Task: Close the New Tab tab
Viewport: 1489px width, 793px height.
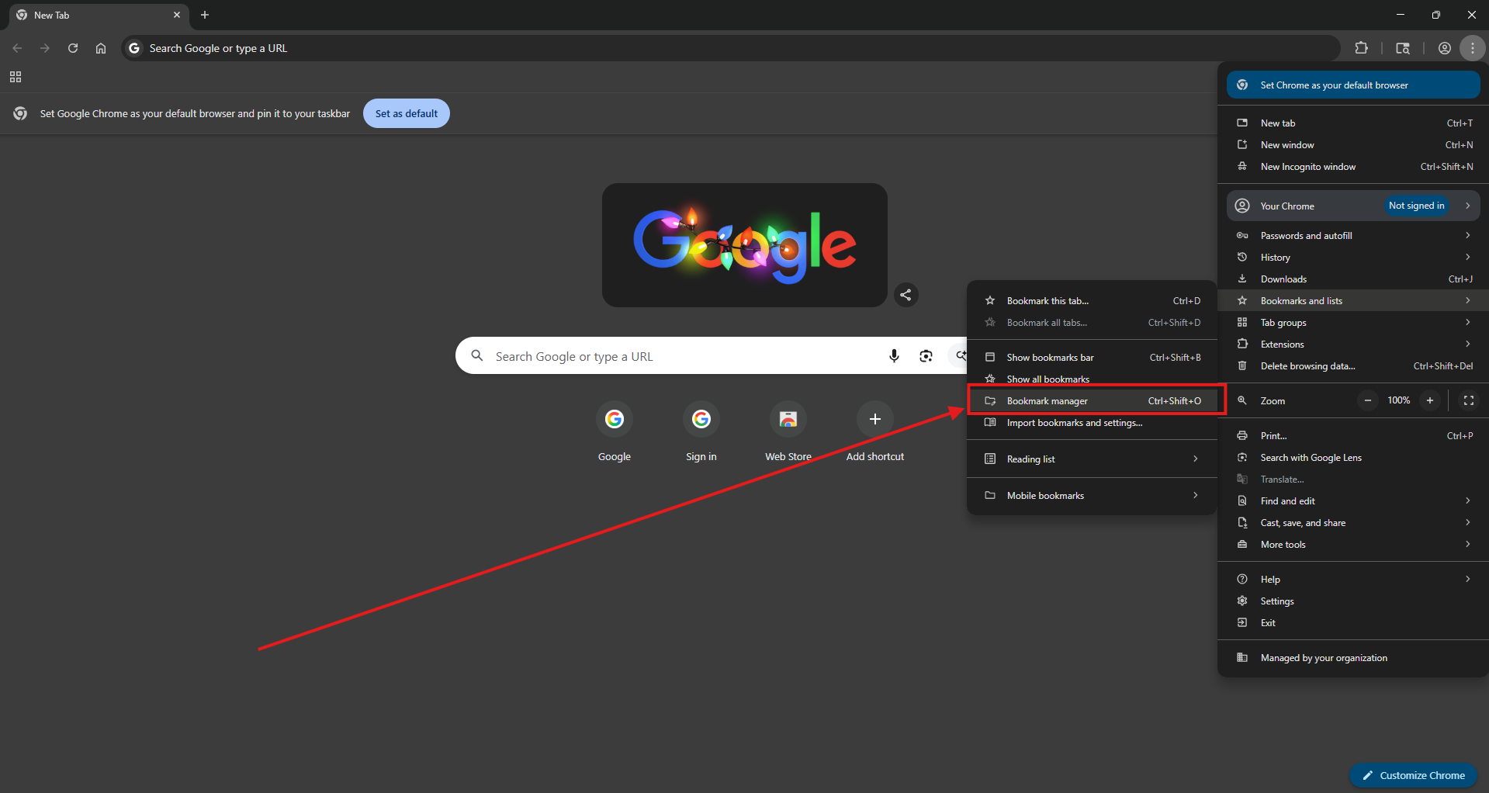Action: (x=177, y=15)
